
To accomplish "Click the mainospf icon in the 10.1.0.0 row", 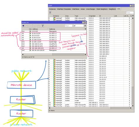I will (x=54, y=98).
